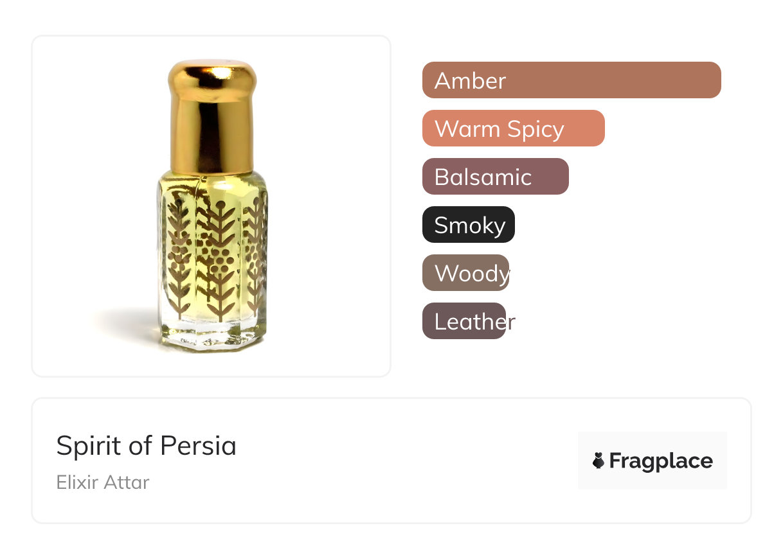Pick the black Smoky accord bar
Image resolution: width=783 pixels, height=555 pixels.
pos(468,225)
